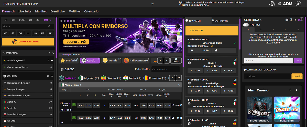Image resolution: width=307 pixels, height=127 pixels.
Task: Click the magnifier icon in the Ricerca box
Action: click(49, 26)
